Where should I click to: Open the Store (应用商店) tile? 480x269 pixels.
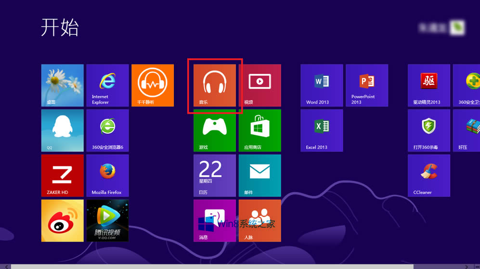click(259, 130)
